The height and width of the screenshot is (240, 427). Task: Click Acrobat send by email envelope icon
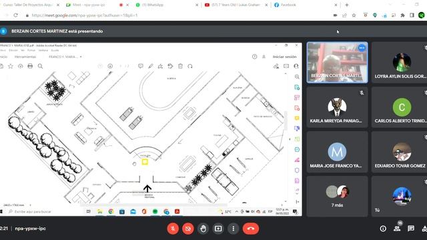pyautogui.click(x=286, y=66)
